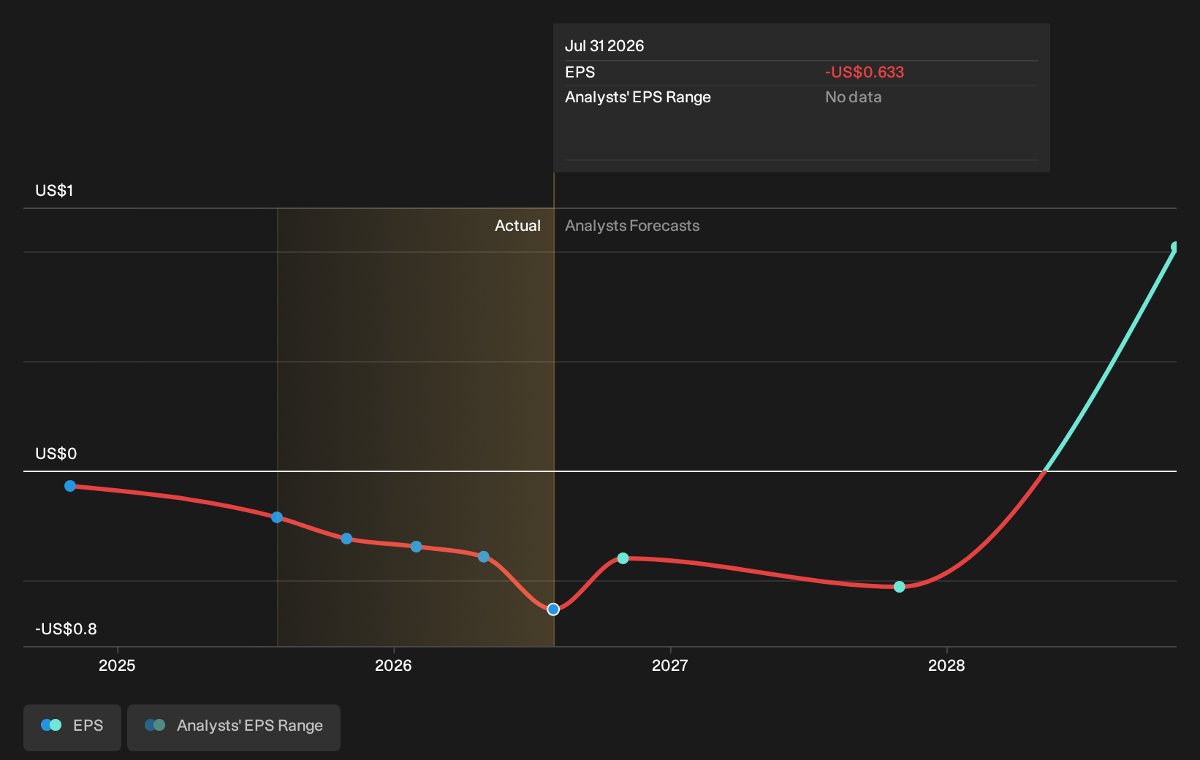
Task: Select the teal forecast point just before 2027
Action: 623,558
